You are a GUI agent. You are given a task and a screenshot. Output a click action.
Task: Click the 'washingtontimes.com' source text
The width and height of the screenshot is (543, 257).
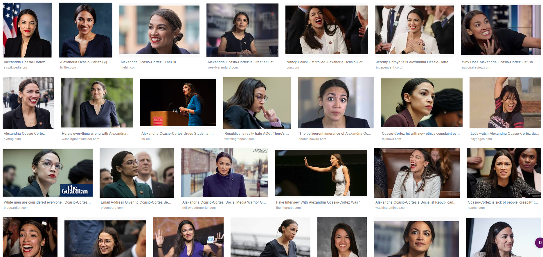(391, 208)
